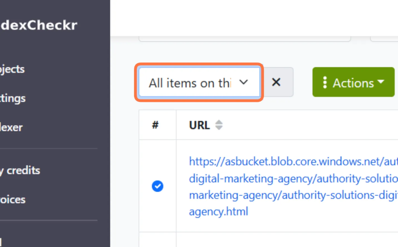The width and height of the screenshot is (398, 247).
Task: Uncheck the blue checkbox for the first URL
Action: (x=157, y=186)
